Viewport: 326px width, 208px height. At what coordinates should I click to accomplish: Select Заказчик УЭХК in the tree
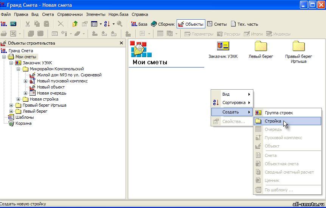click(x=37, y=63)
